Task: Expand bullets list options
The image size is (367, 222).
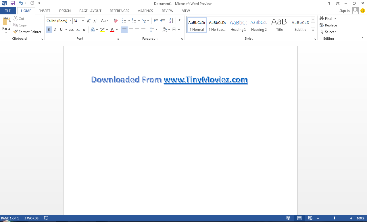Action: [x=129, y=21]
